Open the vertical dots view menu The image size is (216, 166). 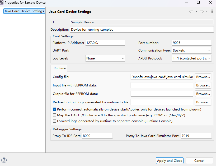(212, 11)
